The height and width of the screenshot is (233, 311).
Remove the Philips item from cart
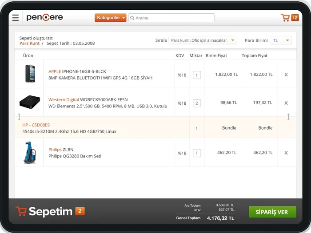click(286, 153)
